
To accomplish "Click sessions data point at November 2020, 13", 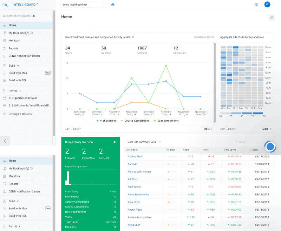I will tap(80, 93).
